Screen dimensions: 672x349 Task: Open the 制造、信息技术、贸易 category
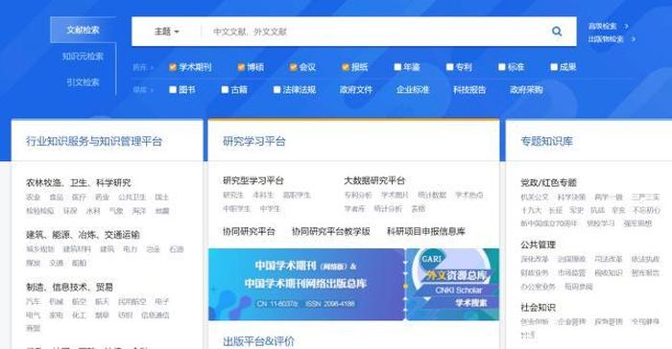point(69,287)
